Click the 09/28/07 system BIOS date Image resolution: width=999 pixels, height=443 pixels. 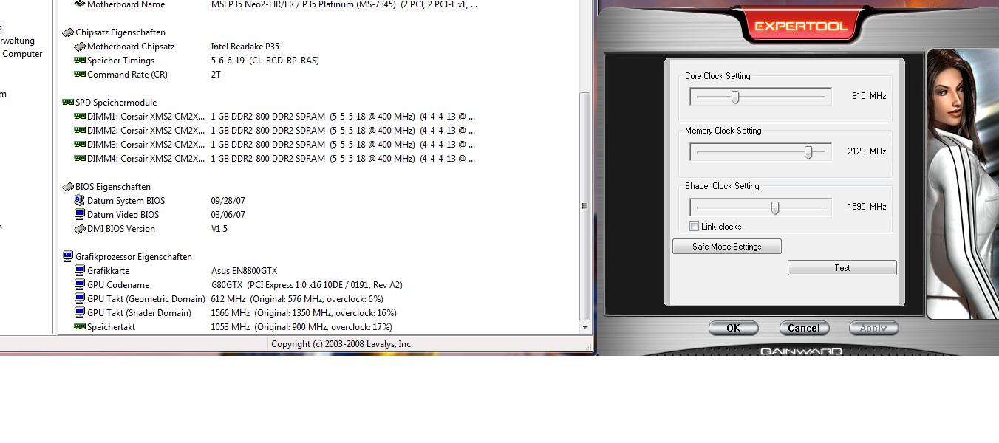tap(228, 201)
